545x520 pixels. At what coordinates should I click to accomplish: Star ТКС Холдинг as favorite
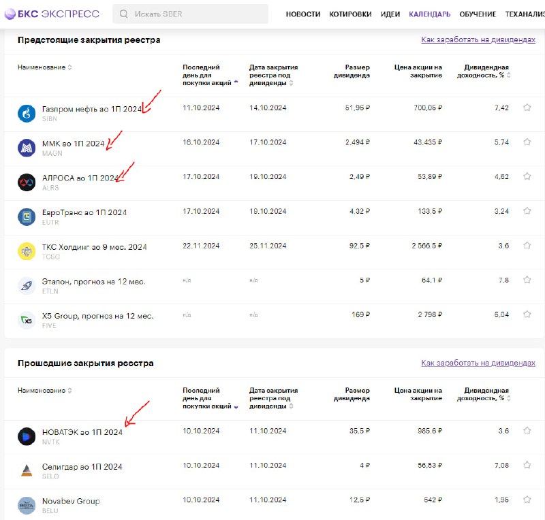tap(527, 245)
